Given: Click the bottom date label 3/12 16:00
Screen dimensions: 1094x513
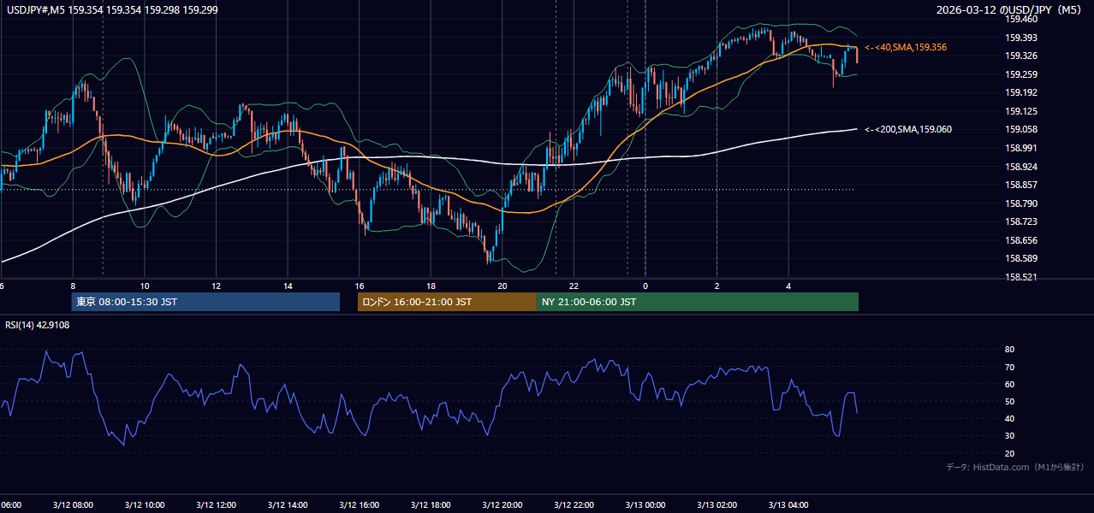Looking at the screenshot, I should (x=359, y=505).
